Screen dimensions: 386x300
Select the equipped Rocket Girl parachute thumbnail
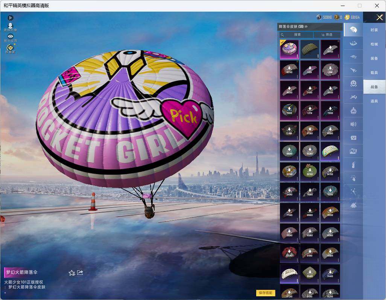tap(289, 49)
